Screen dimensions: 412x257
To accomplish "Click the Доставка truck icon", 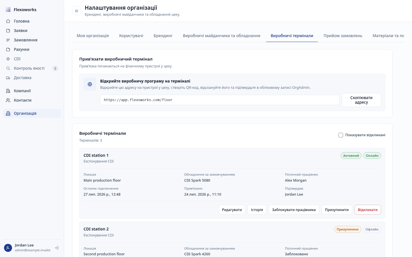I will pyautogui.click(x=8, y=78).
